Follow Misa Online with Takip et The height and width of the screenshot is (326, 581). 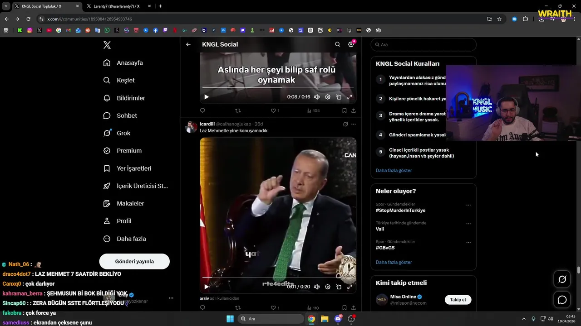coord(458,300)
